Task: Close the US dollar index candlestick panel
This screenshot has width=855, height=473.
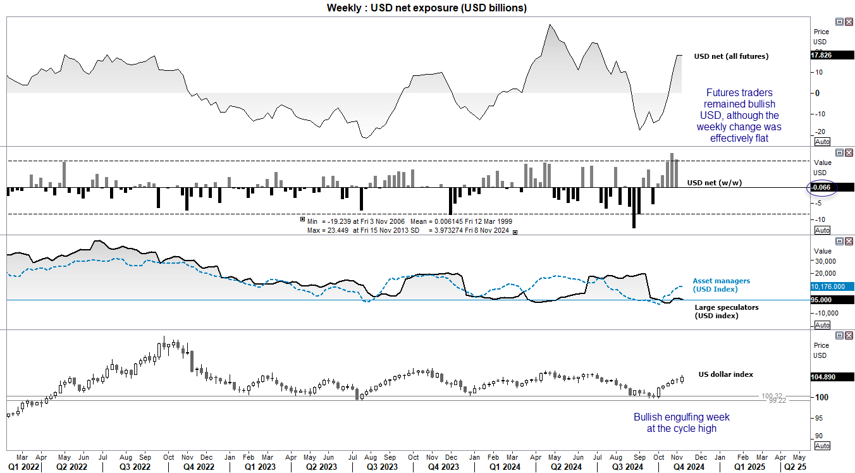Action: pyautogui.click(x=849, y=335)
